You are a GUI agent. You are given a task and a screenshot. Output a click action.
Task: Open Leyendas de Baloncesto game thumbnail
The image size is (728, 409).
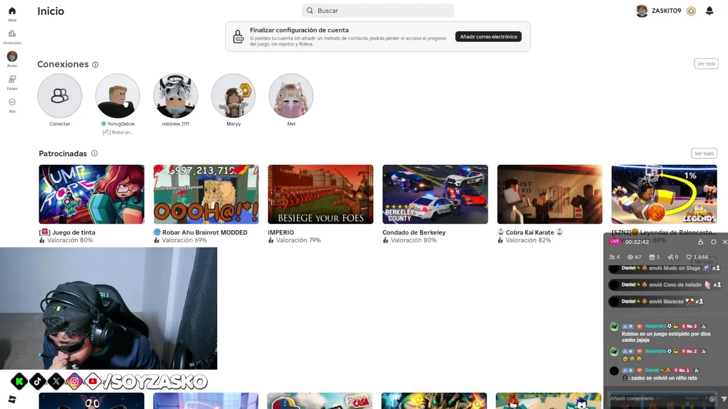point(664,194)
